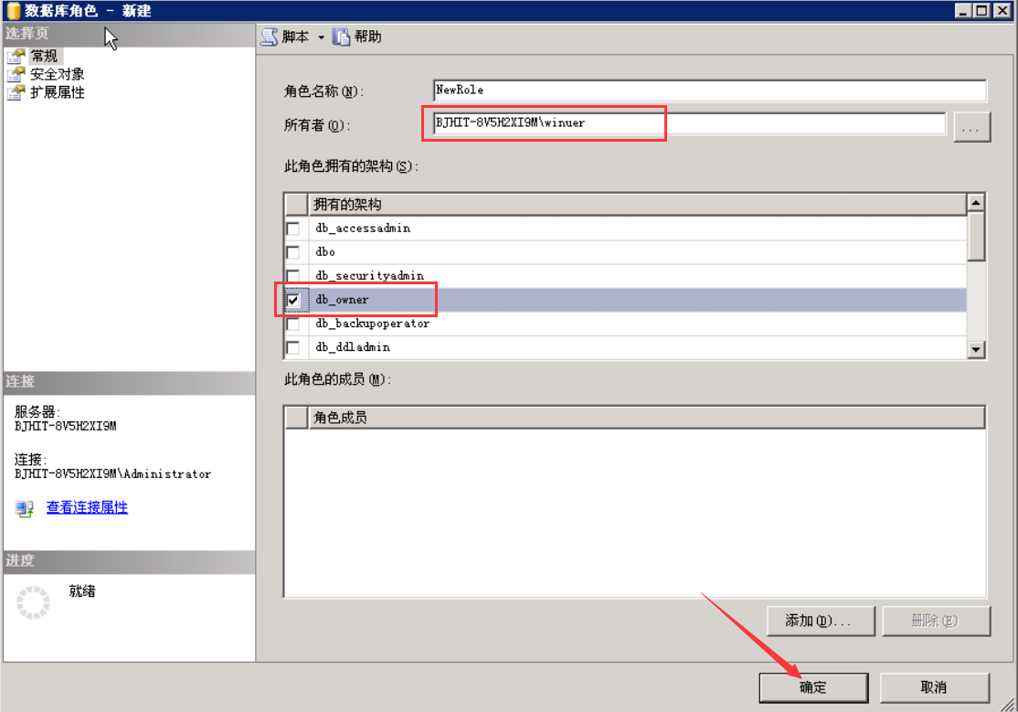The height and width of the screenshot is (712, 1018).
Task: Open the 查看连接属性 link
Action: click(x=87, y=507)
